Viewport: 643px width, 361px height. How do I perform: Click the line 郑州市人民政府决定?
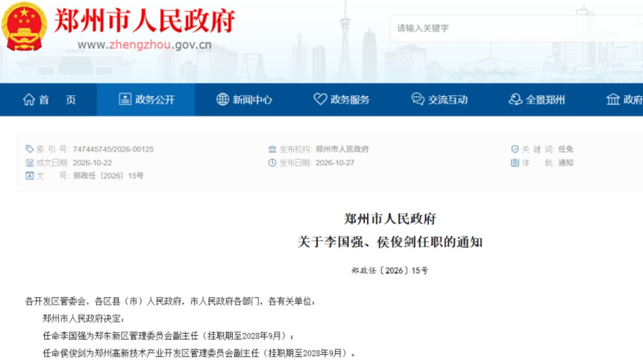click(x=83, y=318)
